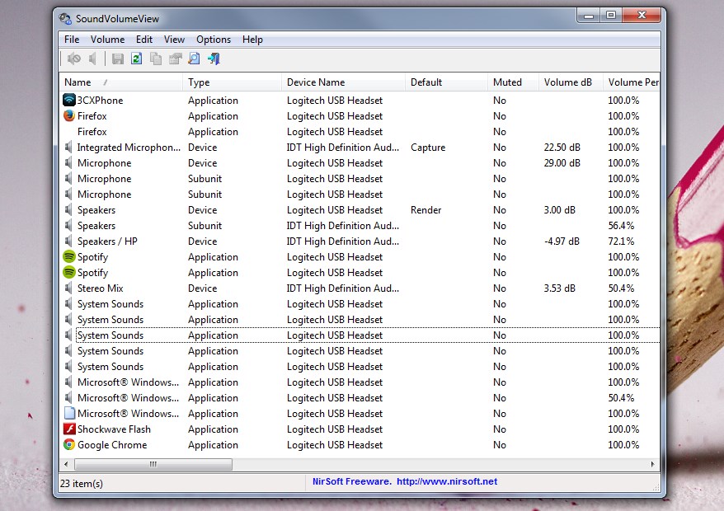Select the 3CXPhone row name
Image resolution: width=724 pixels, height=511 pixels.
coord(100,101)
